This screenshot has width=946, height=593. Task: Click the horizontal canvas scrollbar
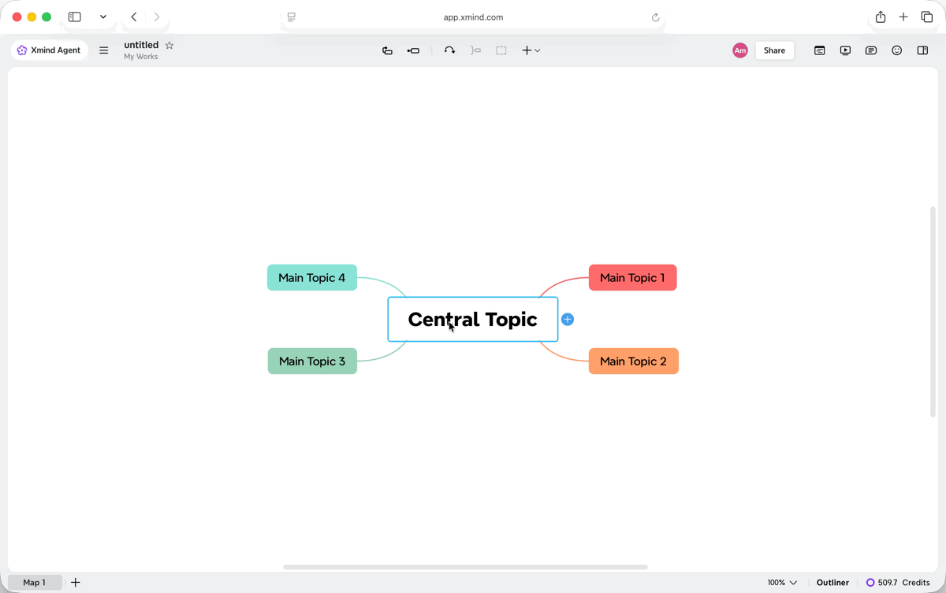[x=465, y=567]
